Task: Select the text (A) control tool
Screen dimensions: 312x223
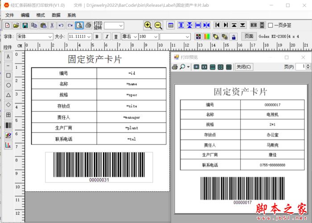Action: tap(8, 56)
